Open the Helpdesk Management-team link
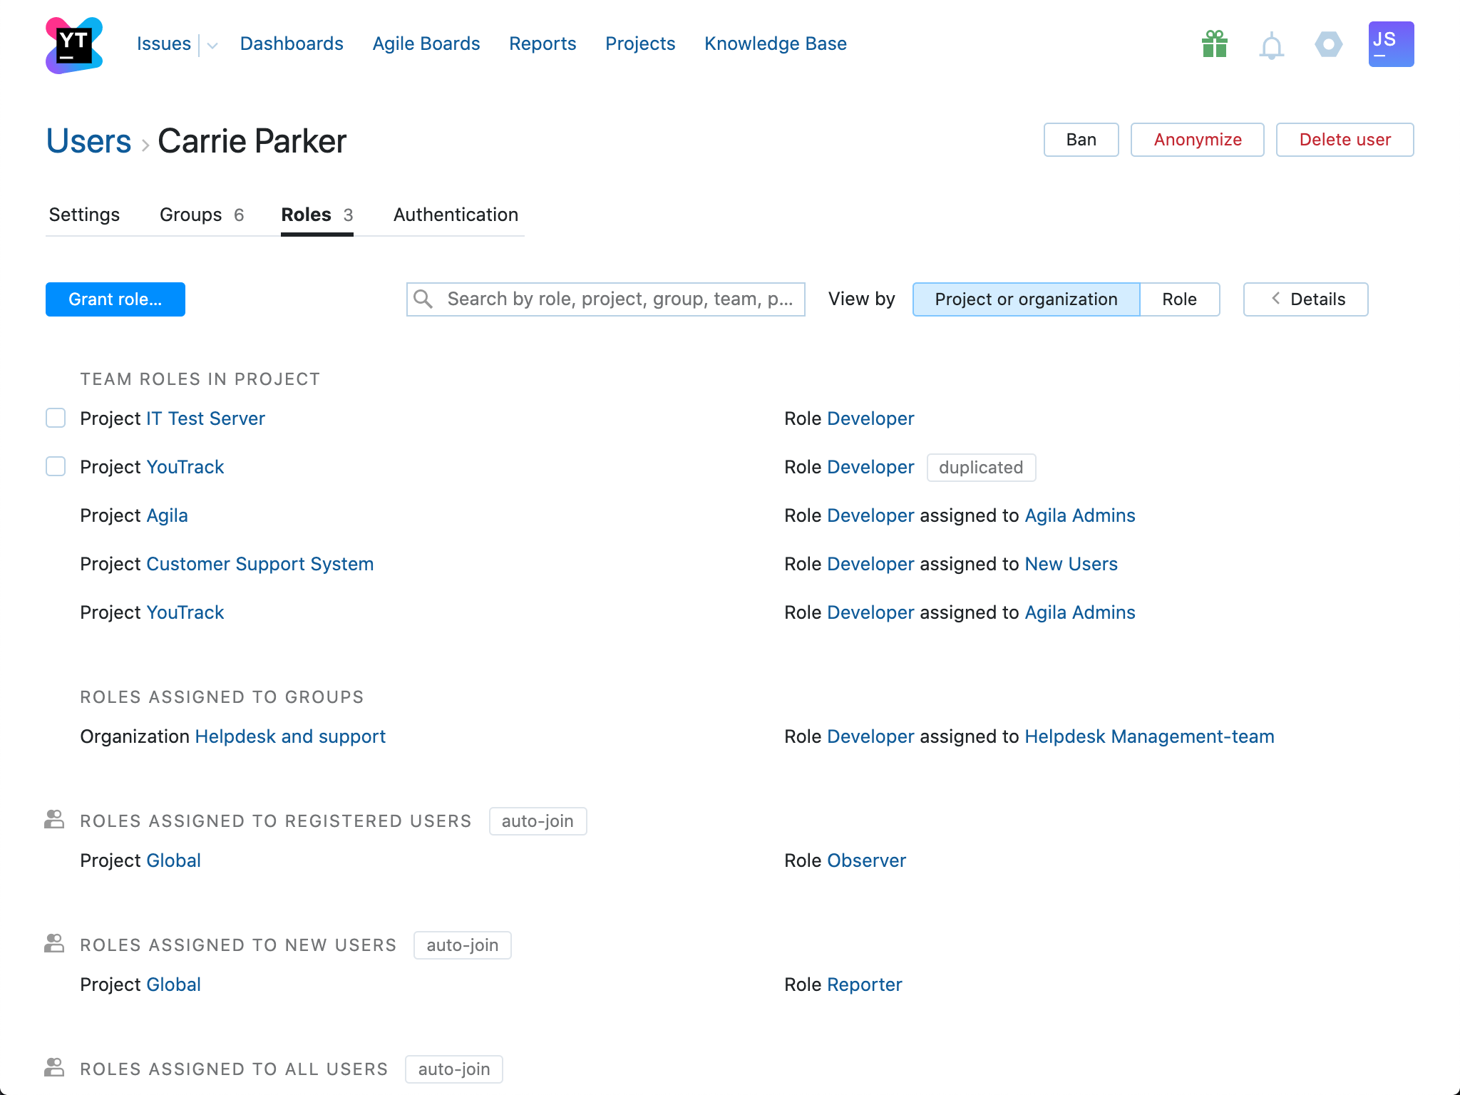Image resolution: width=1460 pixels, height=1095 pixels. coord(1149,736)
